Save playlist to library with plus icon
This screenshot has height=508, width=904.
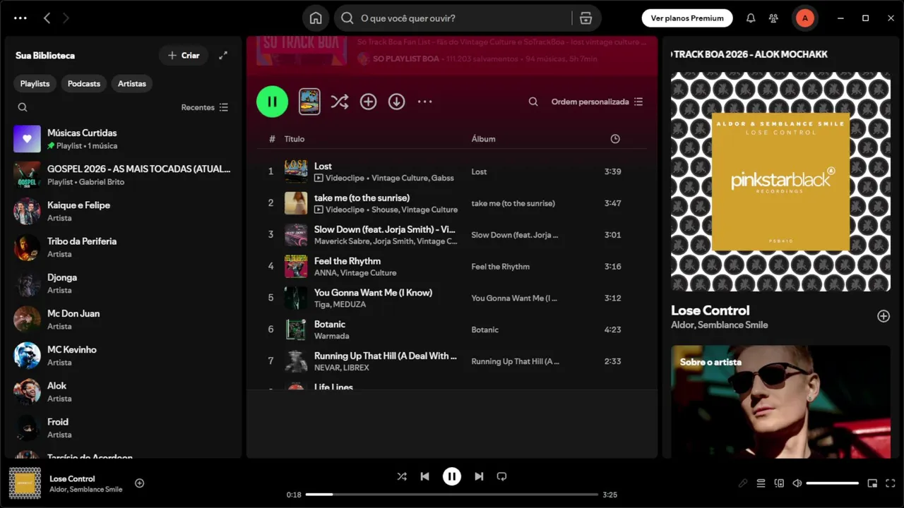368,102
